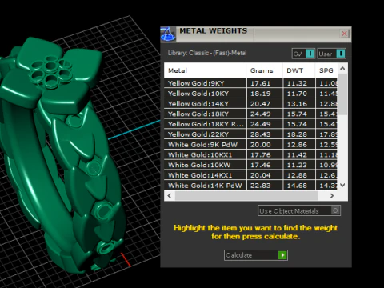Click the 18.28 DWT value
Viewport: 384px width, 288px height.
point(297,134)
